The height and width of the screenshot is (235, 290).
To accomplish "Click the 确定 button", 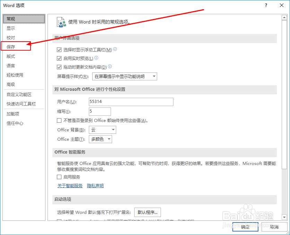I will (246, 227).
